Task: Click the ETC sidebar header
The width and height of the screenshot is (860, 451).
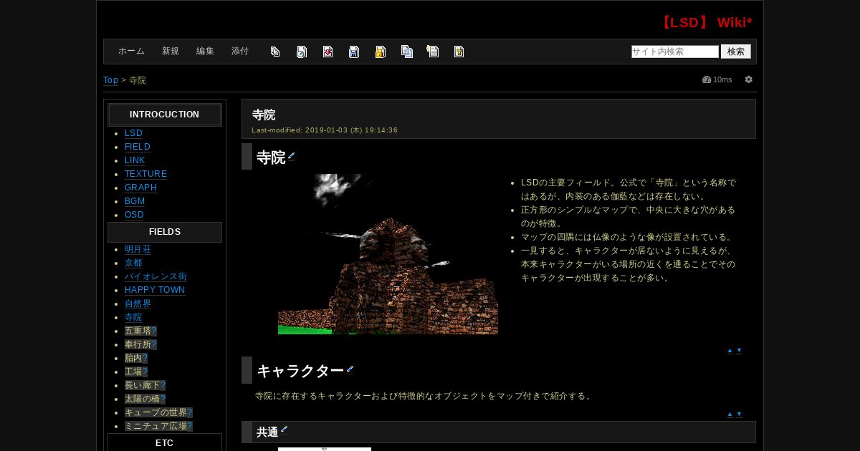Action: (165, 443)
